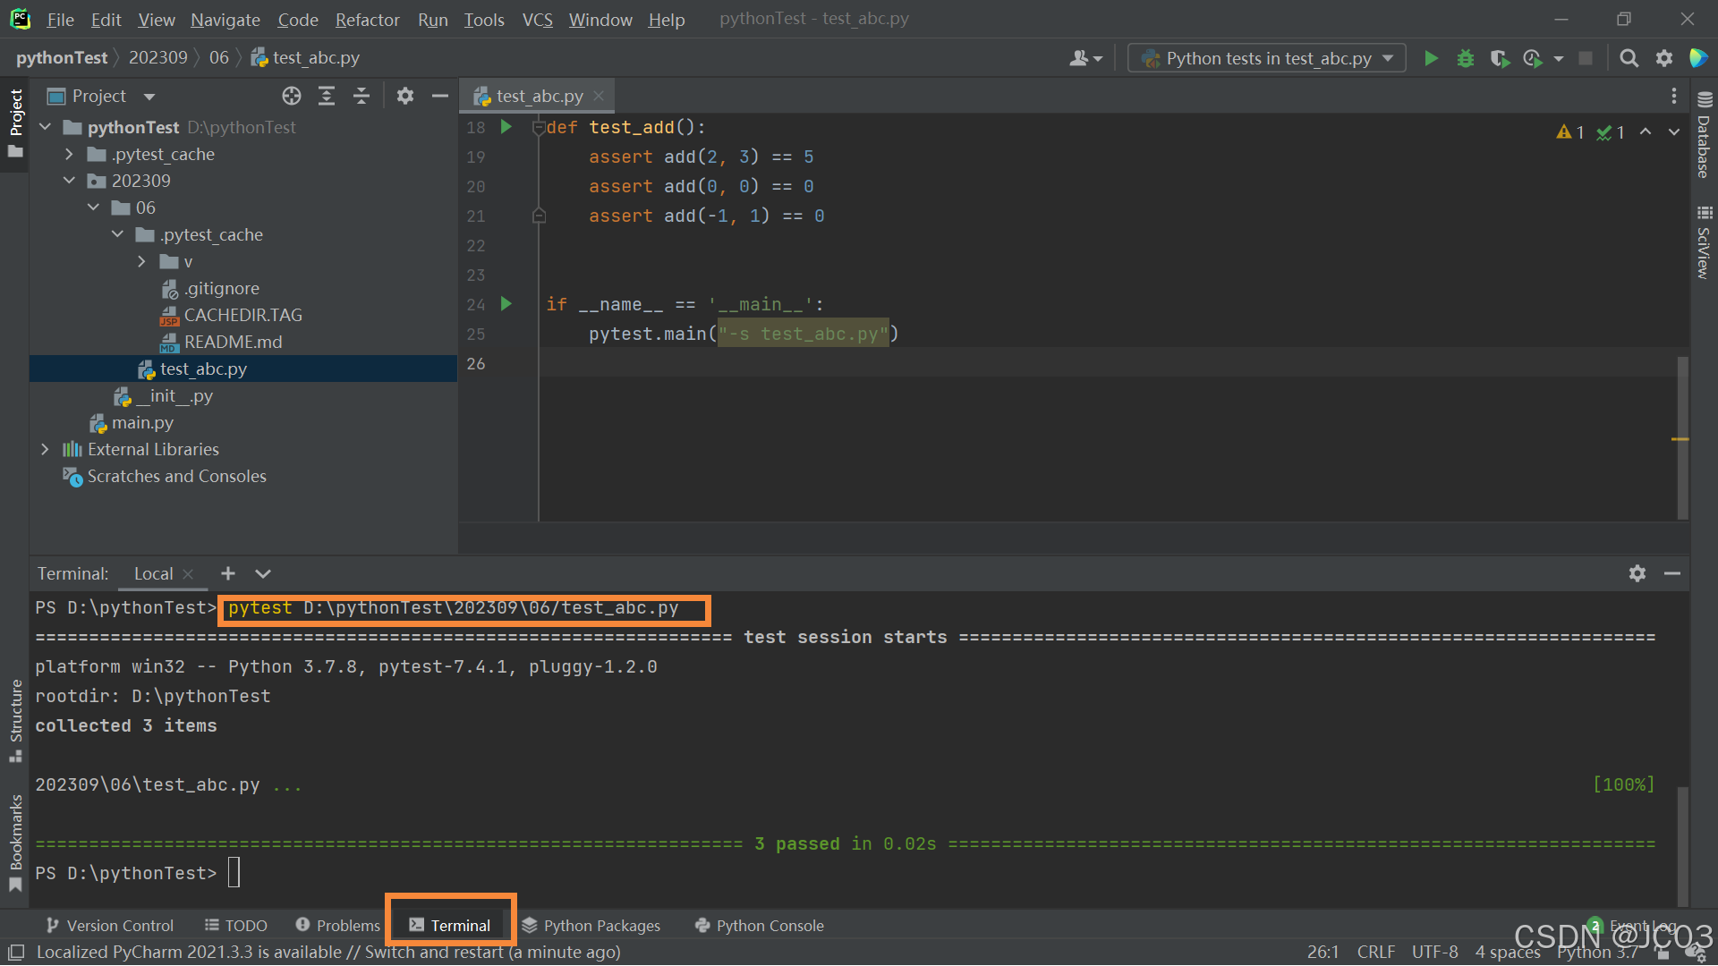Toggle the Project sidebar panel
Screen dimensions: 1718x966
(x=15, y=123)
